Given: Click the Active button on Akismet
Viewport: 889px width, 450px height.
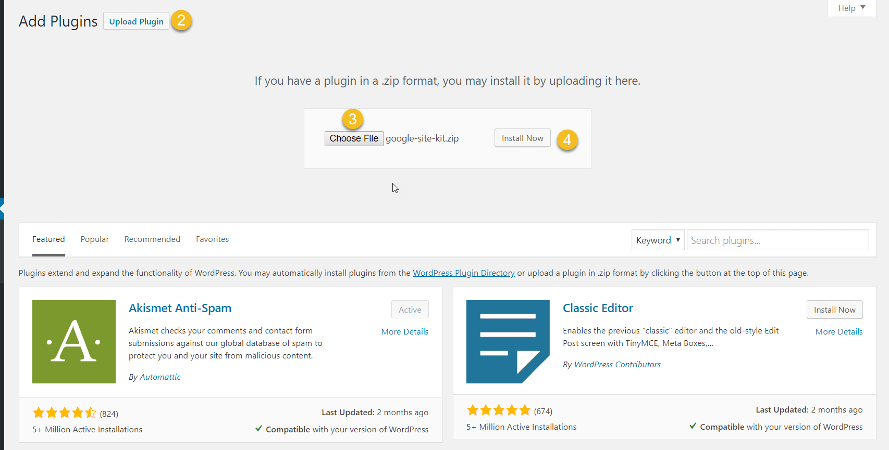Looking at the screenshot, I should [x=410, y=310].
